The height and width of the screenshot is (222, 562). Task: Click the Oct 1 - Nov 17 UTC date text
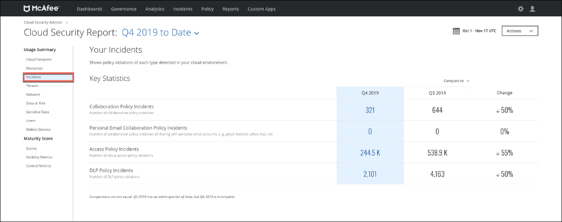(479, 31)
